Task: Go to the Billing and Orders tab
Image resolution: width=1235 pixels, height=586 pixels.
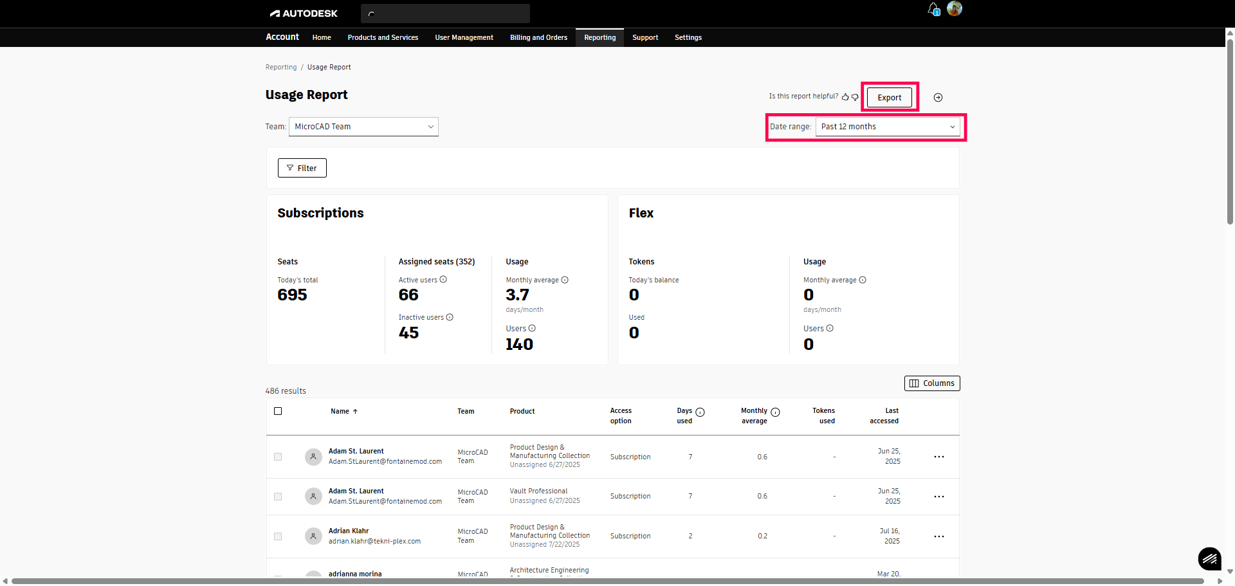Action: [538, 38]
